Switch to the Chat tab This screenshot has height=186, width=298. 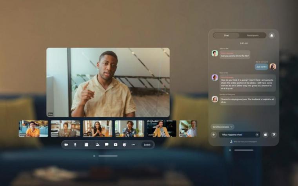point(226,36)
